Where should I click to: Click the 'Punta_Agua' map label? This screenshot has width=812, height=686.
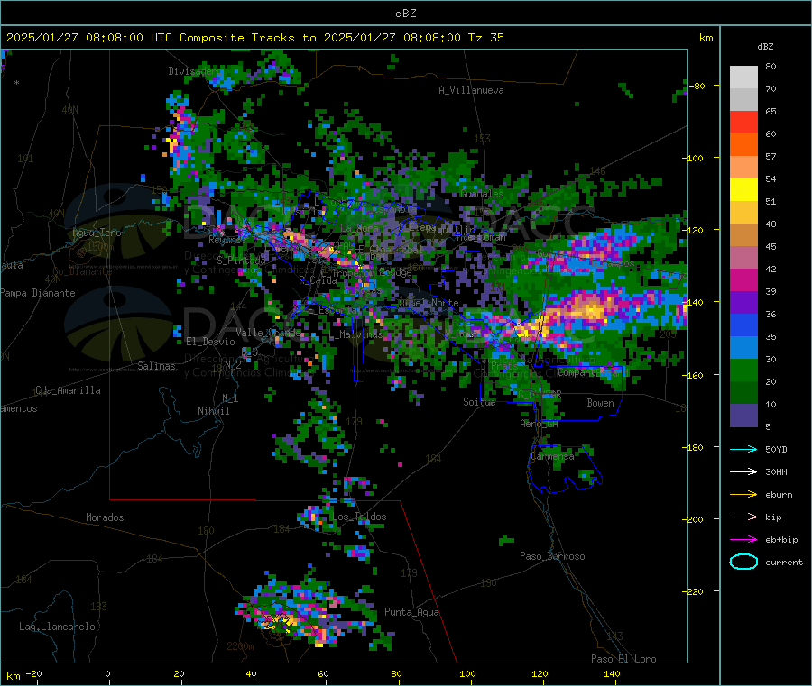411,612
